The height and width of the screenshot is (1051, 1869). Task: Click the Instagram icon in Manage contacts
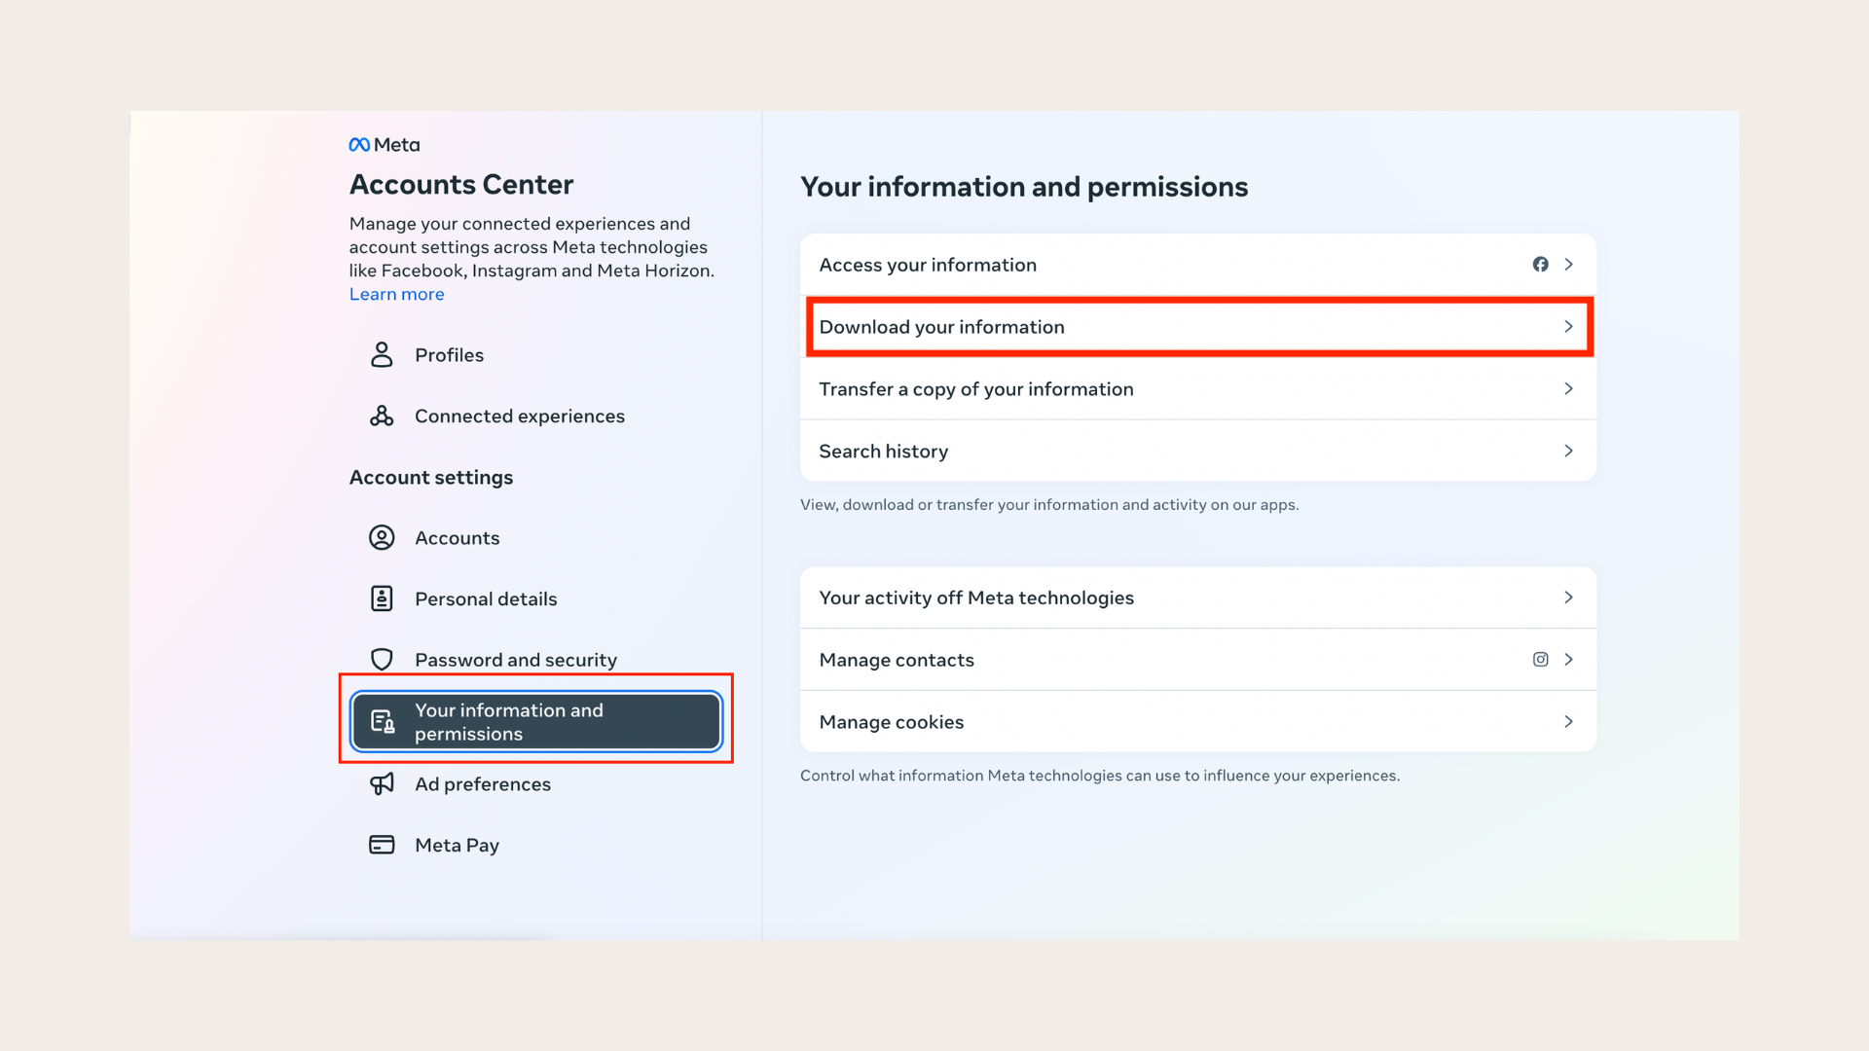[x=1540, y=660]
